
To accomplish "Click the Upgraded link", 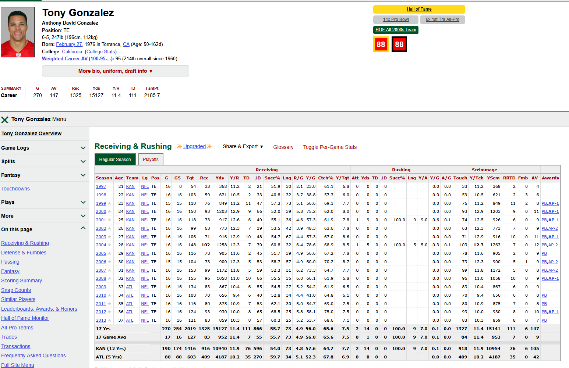I will point(194,146).
